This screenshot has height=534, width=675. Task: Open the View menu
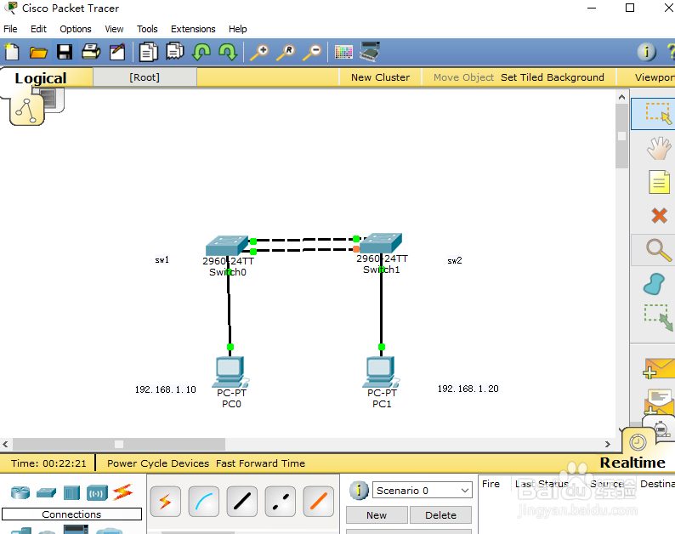coord(114,29)
